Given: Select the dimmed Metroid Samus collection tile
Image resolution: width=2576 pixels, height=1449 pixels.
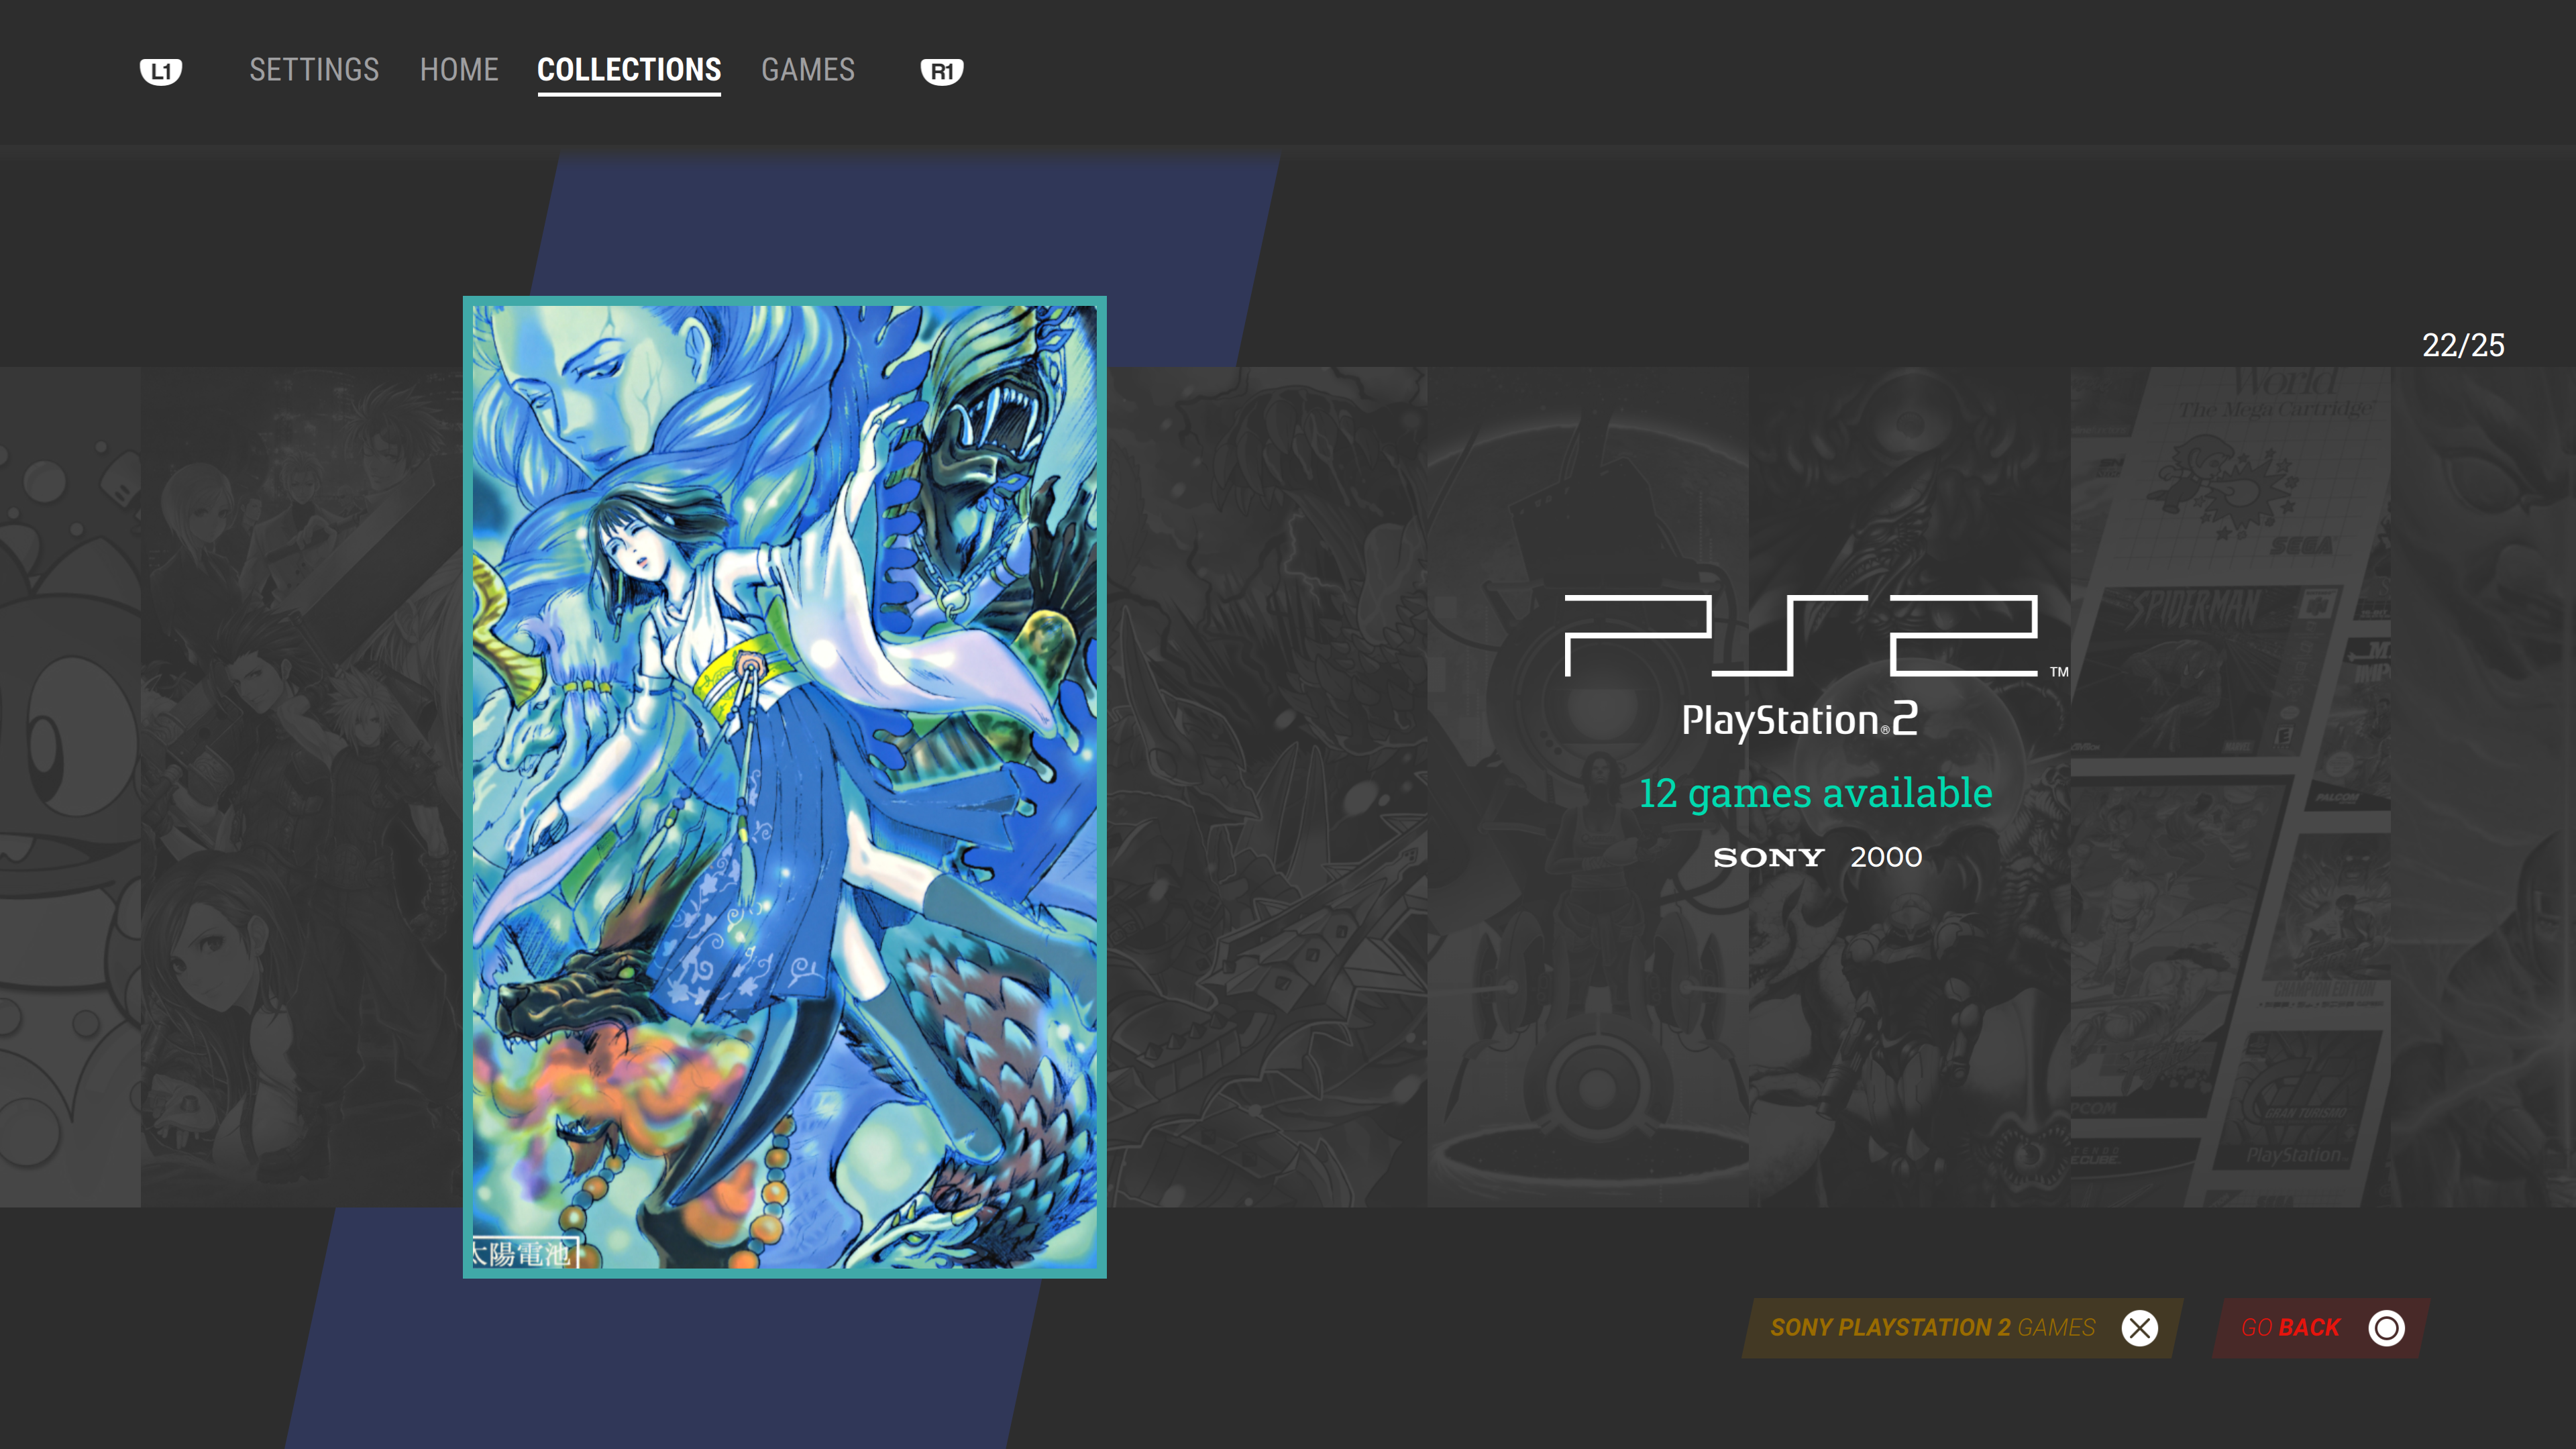Looking at the screenshot, I should 1909,787.
